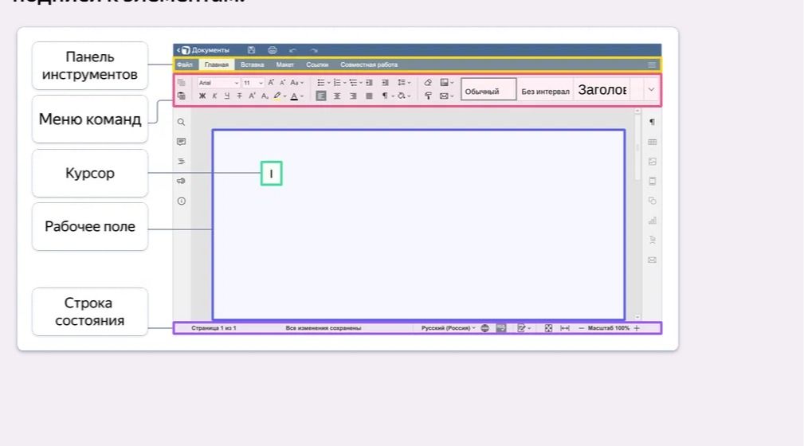Toggle Superscript formatting
Screen dimensions: 804x446
point(252,96)
